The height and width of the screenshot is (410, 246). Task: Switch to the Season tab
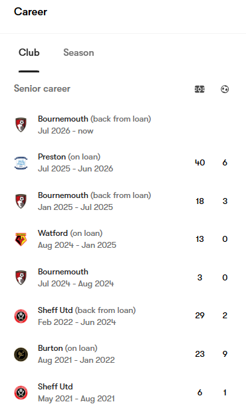click(x=78, y=52)
